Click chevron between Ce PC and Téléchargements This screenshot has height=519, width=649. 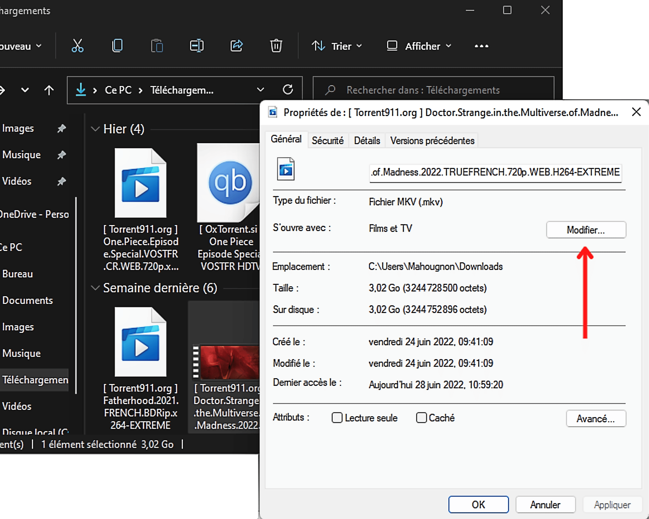[x=141, y=91]
